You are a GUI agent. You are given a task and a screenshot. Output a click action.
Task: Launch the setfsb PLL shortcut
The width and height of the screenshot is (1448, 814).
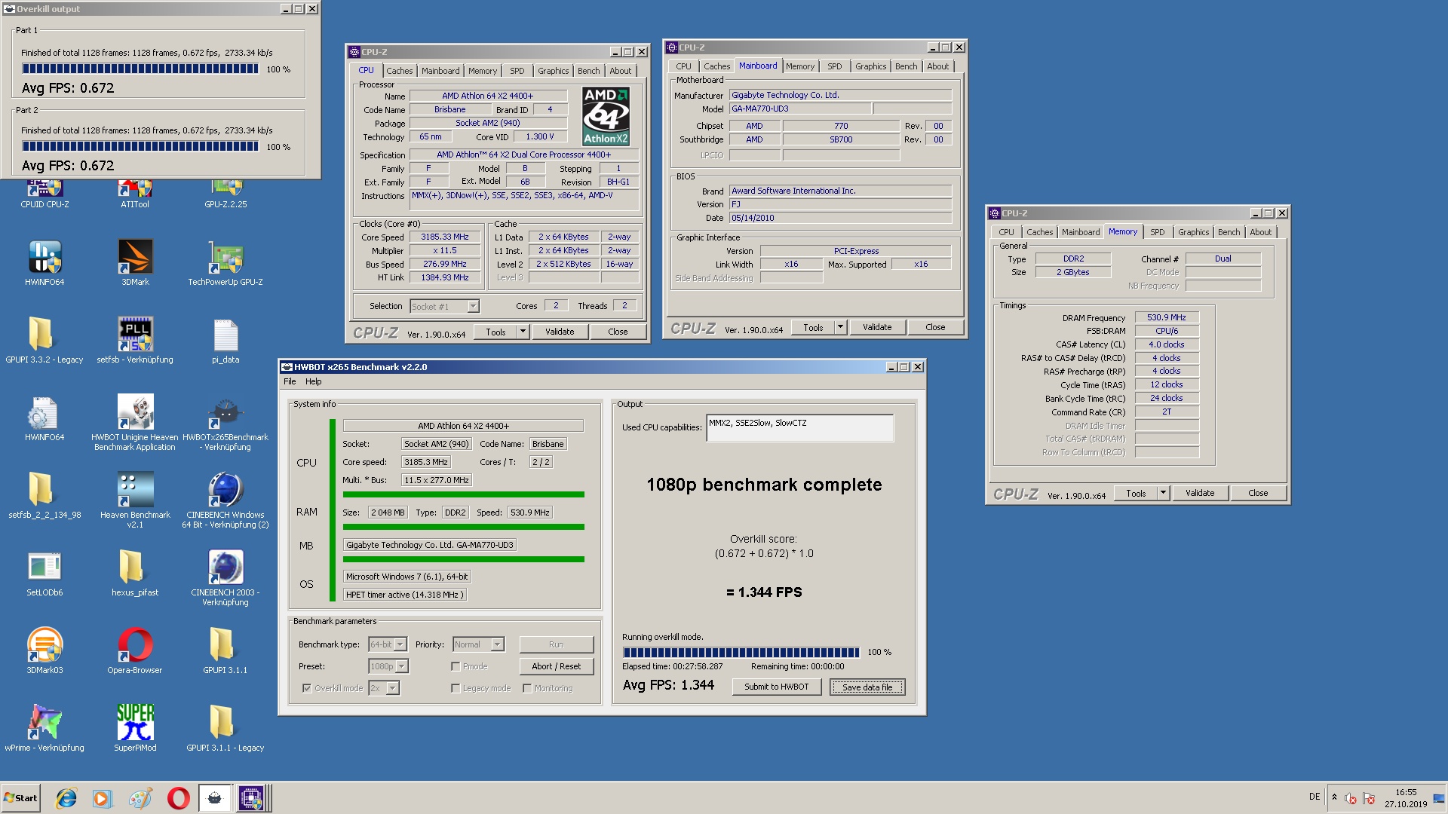pos(135,341)
